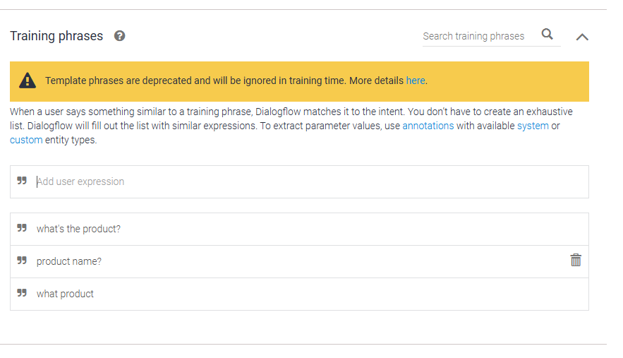Image resolution: width=623 pixels, height=358 pixels.
Task: Follow the "system" entity types link
Action: click(x=533, y=126)
